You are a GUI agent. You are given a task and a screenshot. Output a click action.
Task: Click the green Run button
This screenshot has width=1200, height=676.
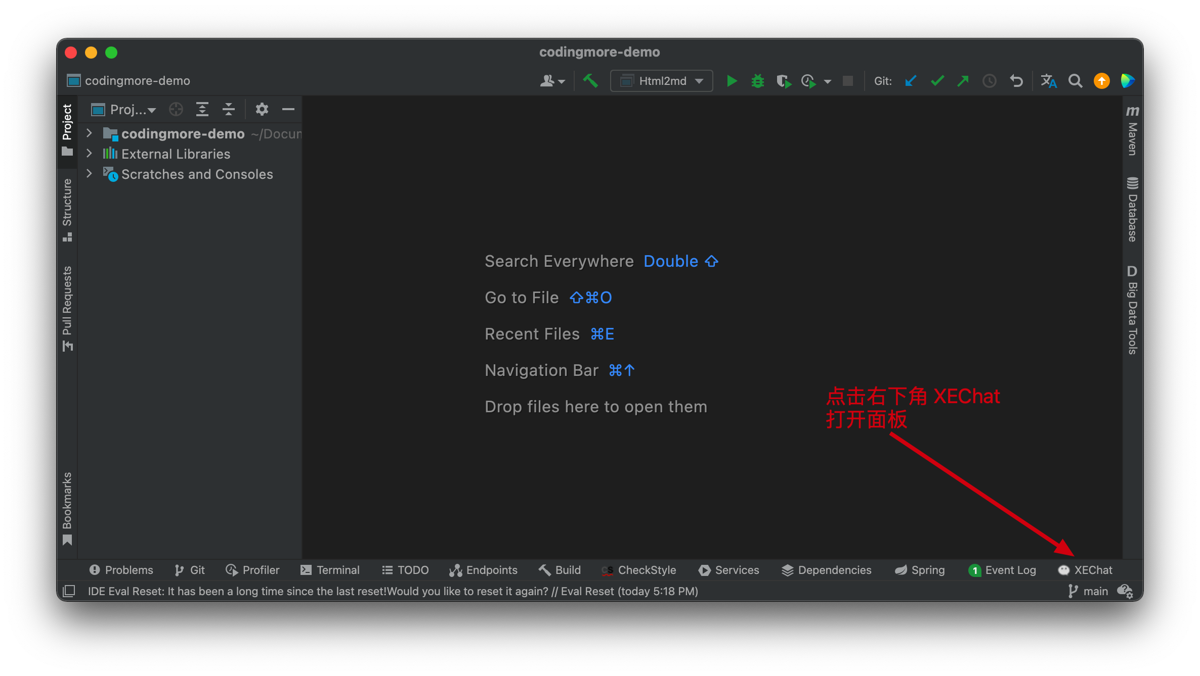pos(732,81)
